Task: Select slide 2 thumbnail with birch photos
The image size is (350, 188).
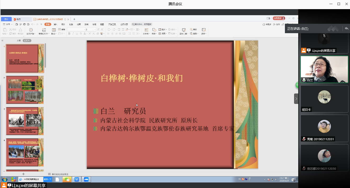Action: tap(25, 90)
